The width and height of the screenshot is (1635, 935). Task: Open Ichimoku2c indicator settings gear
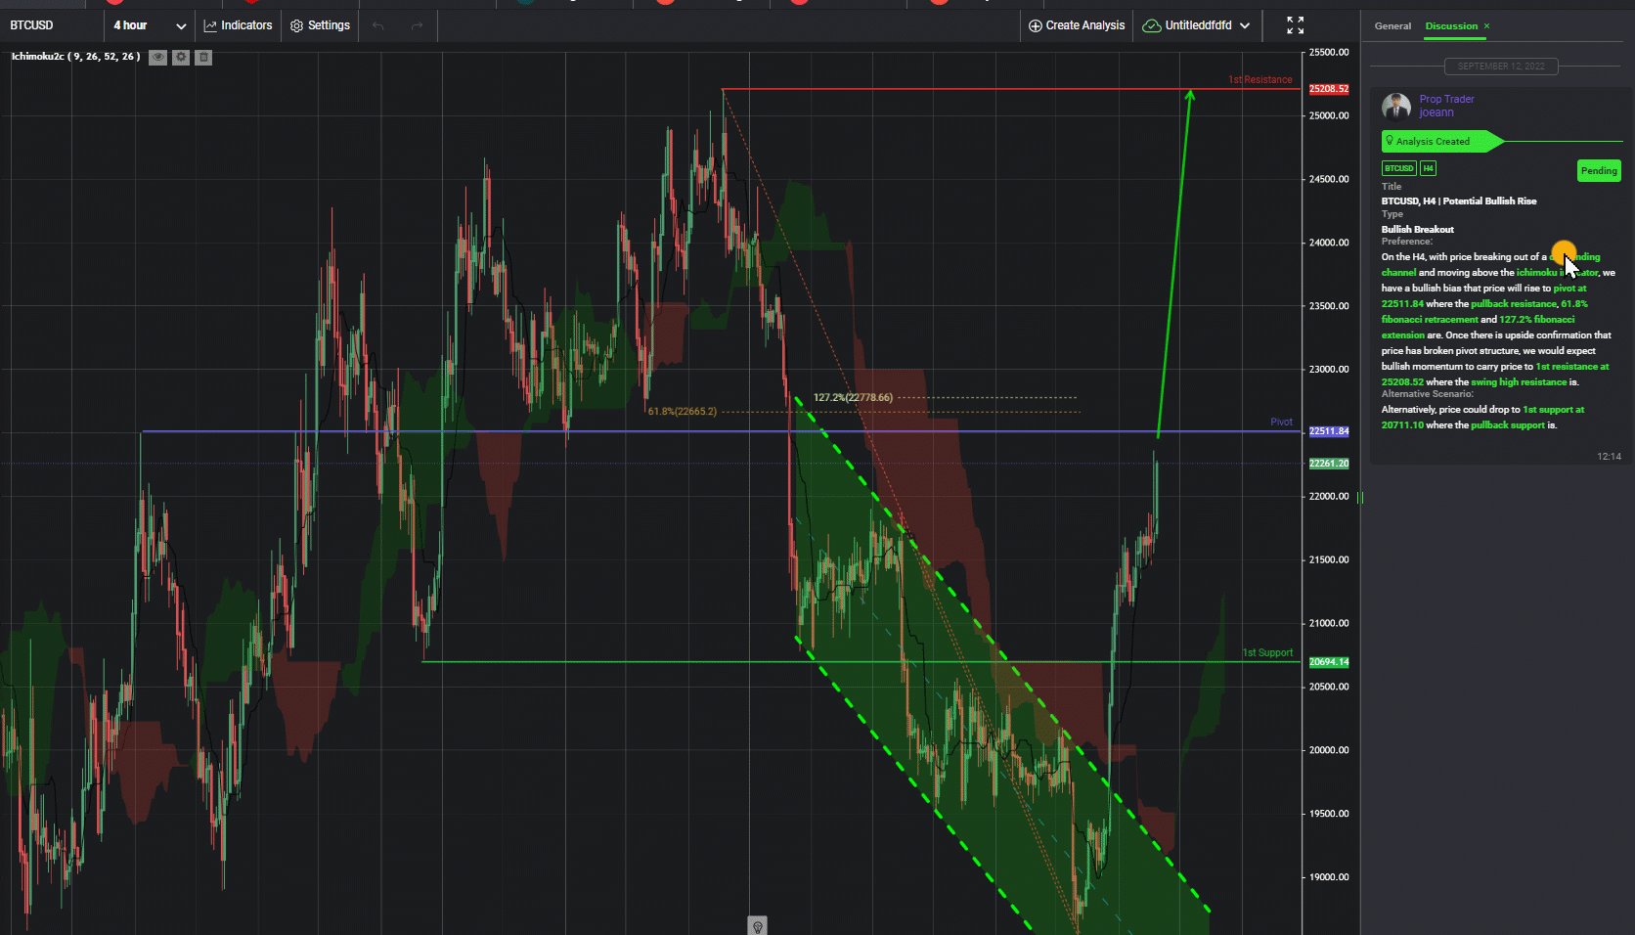pyautogui.click(x=181, y=58)
